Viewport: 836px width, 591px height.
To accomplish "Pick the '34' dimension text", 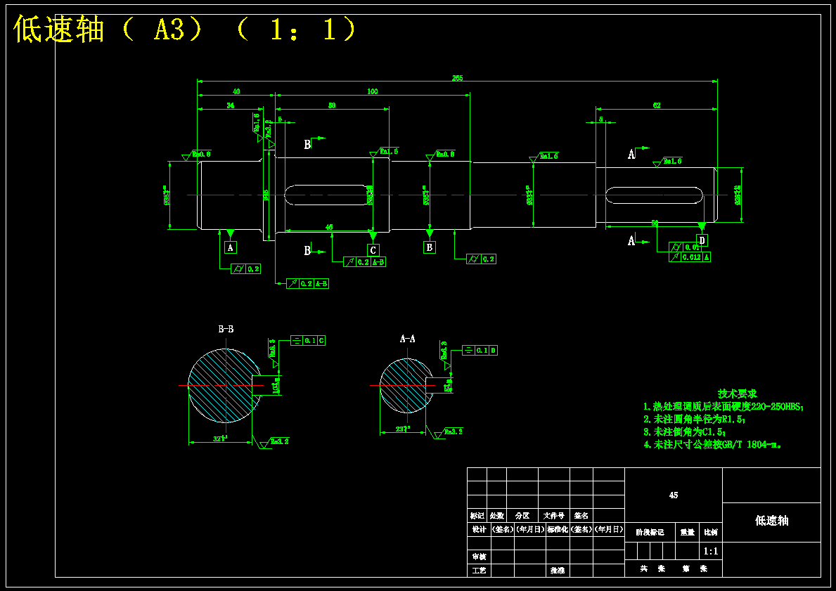I will (x=231, y=105).
